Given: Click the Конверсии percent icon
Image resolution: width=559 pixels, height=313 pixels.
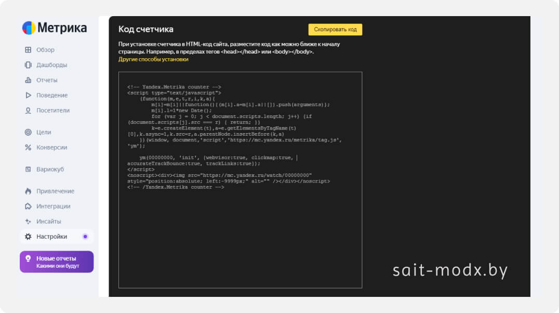Looking at the screenshot, I should click(x=28, y=147).
